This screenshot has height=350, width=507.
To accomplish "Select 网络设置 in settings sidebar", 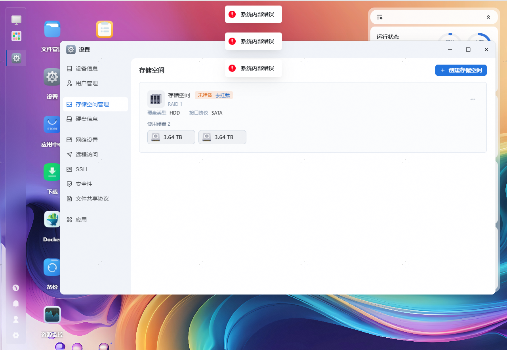I will tap(95, 140).
